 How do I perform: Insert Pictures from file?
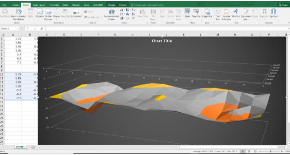click(40, 13)
